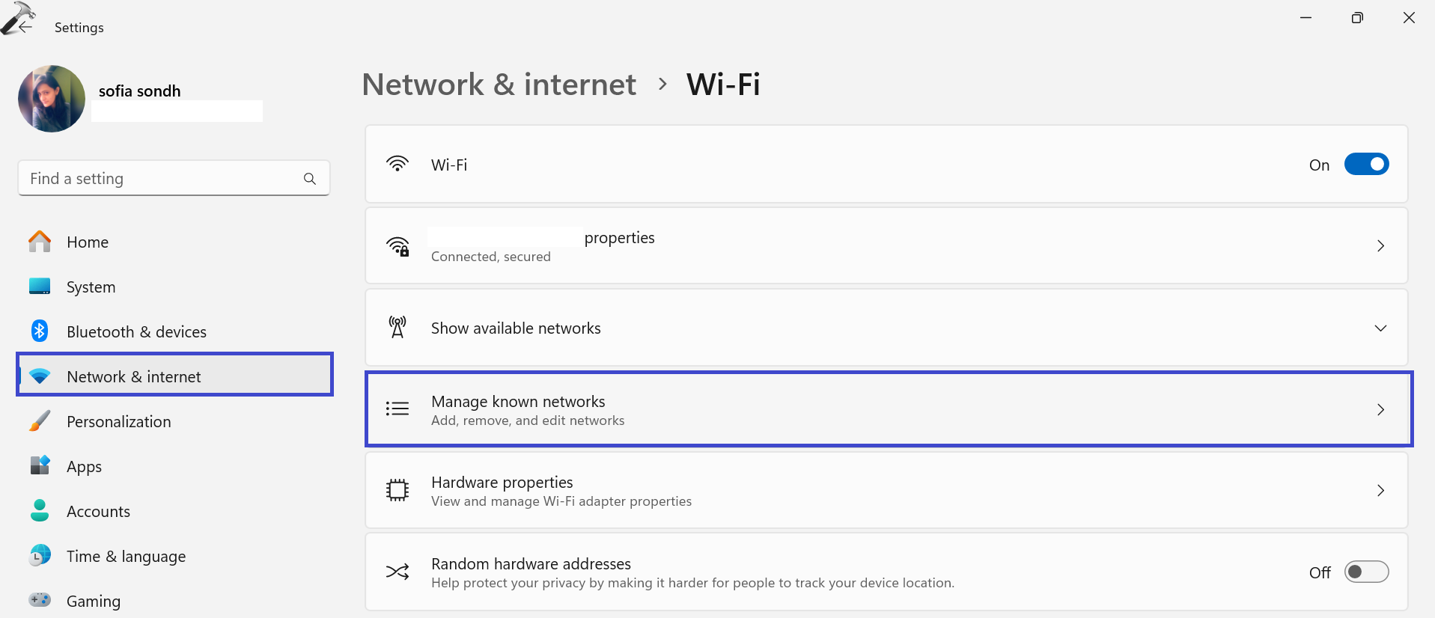Open Hardware properties chevron arrow

(1380, 491)
